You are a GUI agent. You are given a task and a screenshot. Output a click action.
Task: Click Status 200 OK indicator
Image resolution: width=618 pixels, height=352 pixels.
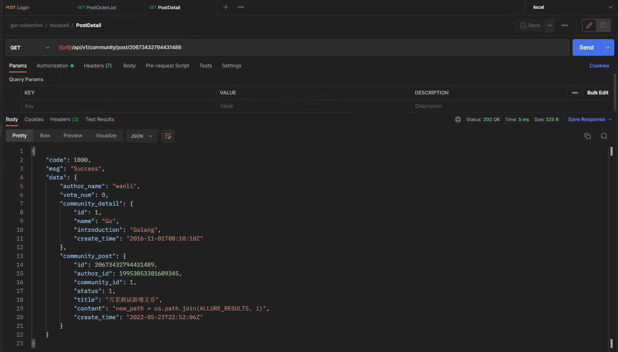(483, 119)
